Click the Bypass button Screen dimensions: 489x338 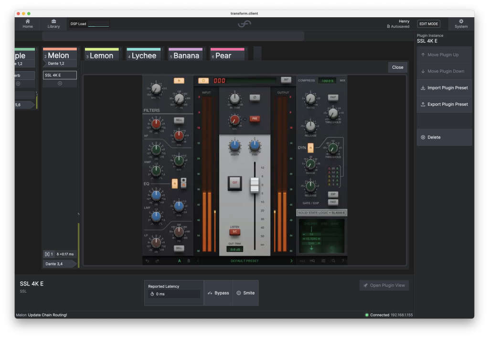pos(218,293)
